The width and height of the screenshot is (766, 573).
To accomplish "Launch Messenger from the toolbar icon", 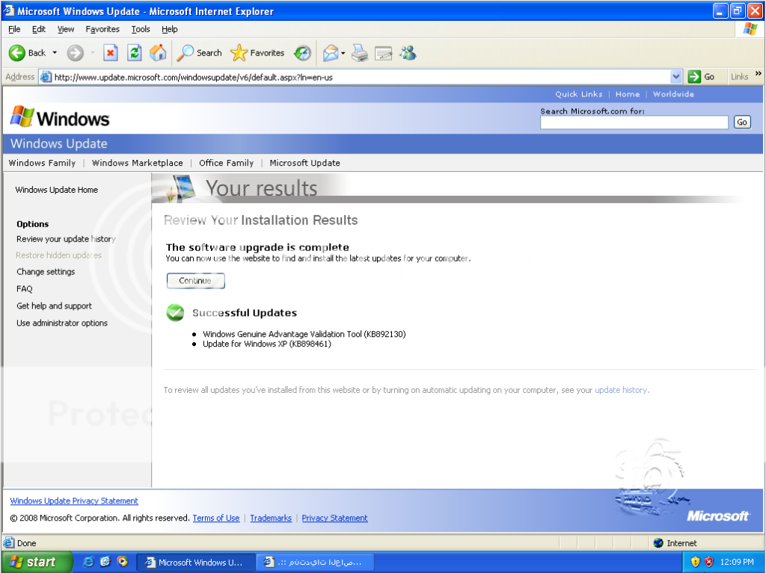I will [x=408, y=53].
